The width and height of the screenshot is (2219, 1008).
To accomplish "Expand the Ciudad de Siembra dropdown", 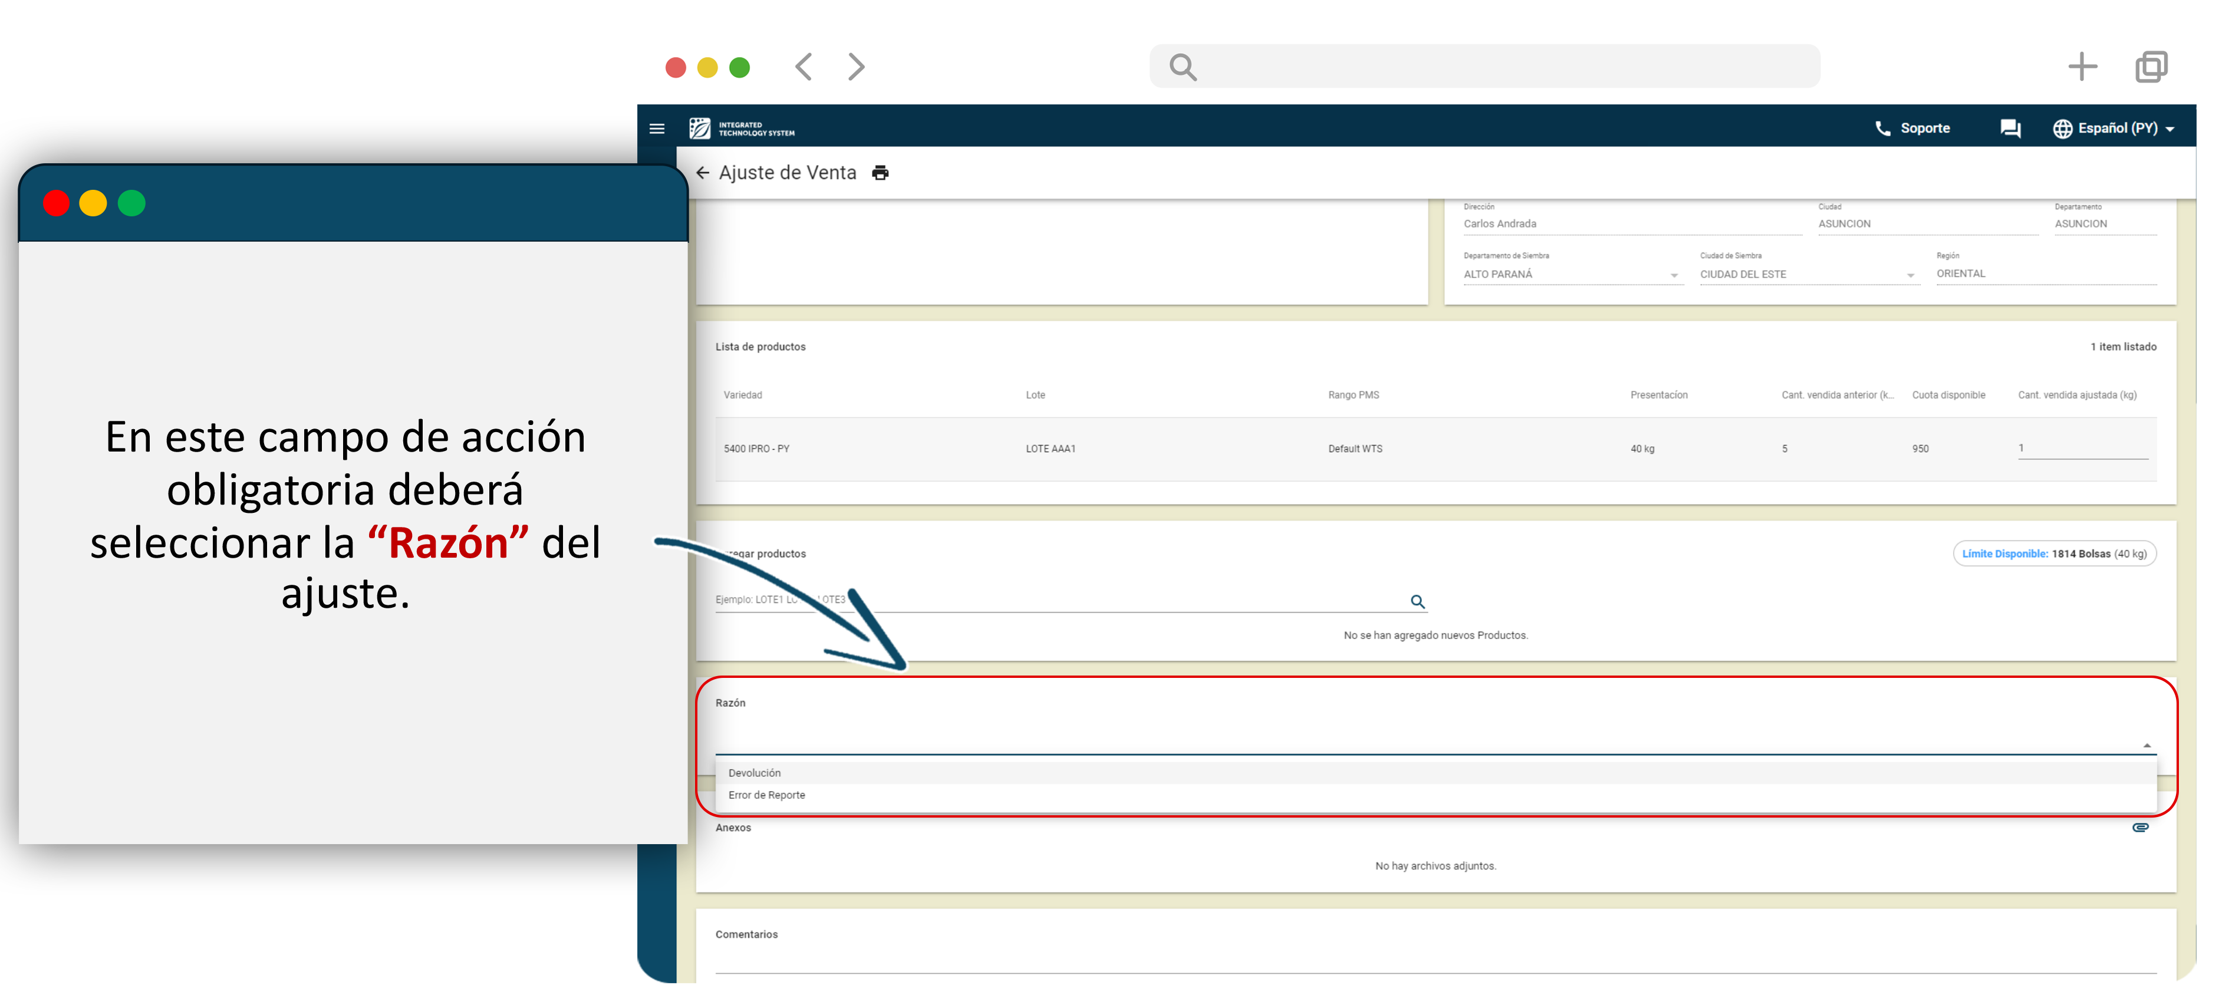I will [x=1909, y=276].
